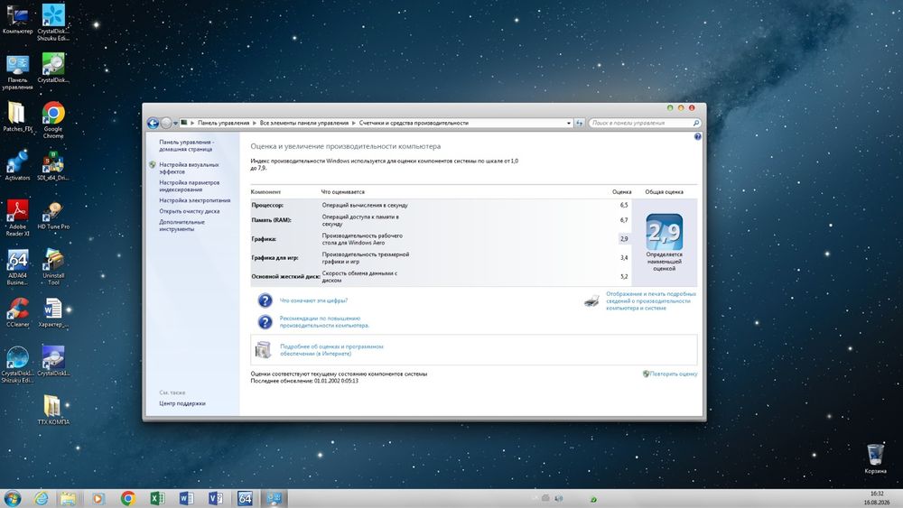Select 'Основной жесткий диск:' row label

285,277
